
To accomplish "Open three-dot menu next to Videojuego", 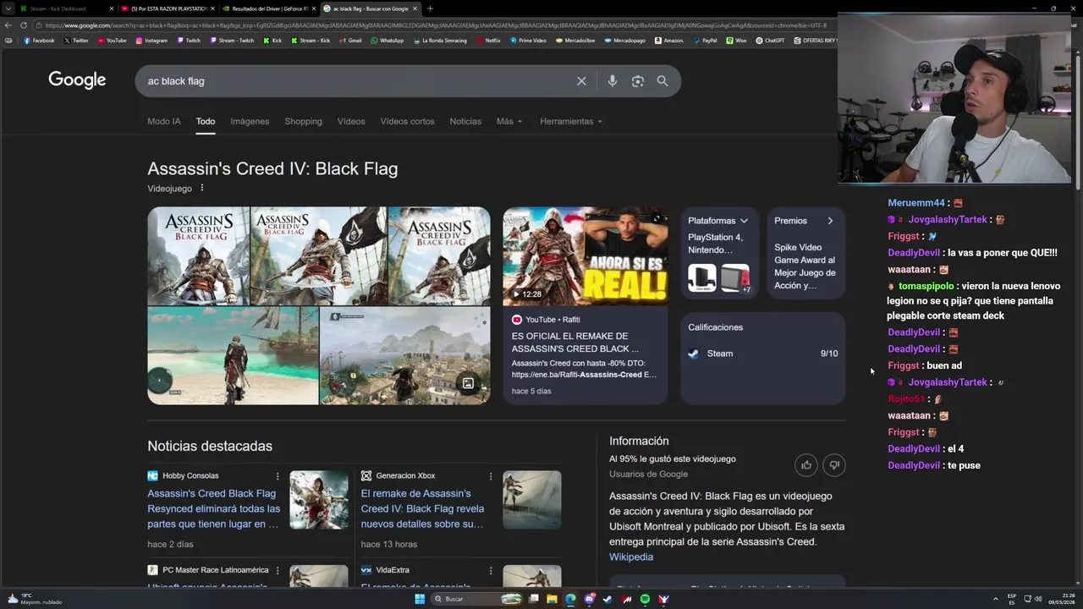I will pyautogui.click(x=201, y=188).
